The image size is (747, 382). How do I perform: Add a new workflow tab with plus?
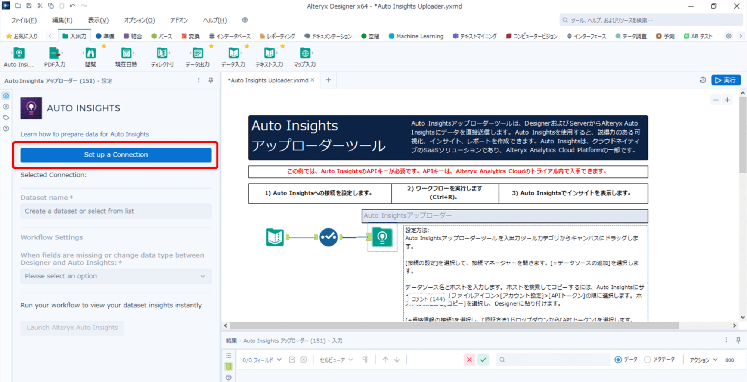point(328,80)
